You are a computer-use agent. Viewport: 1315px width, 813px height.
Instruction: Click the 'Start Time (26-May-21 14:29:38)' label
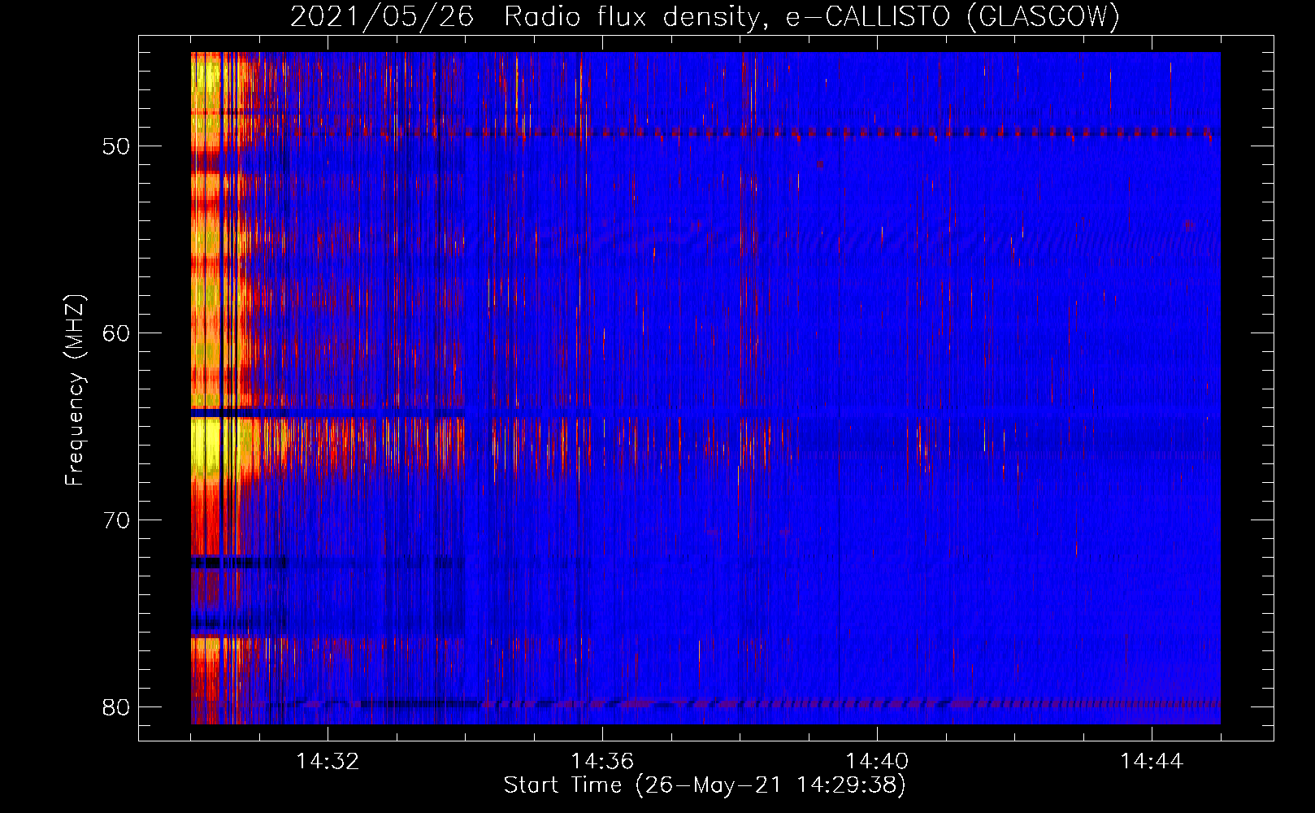click(704, 785)
